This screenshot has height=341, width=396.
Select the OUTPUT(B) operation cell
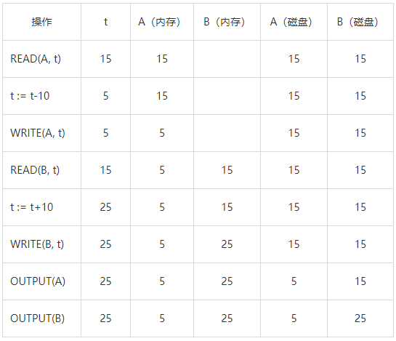pos(42,318)
